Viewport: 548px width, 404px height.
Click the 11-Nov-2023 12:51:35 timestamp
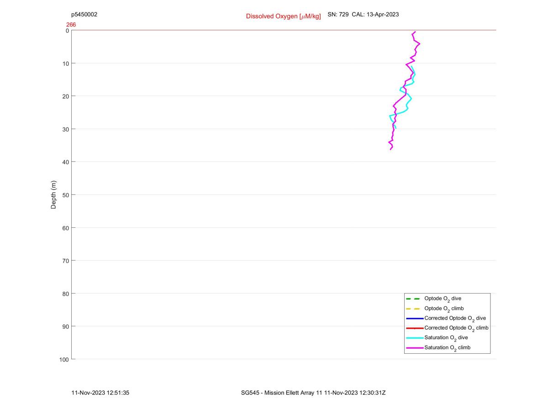100,393
